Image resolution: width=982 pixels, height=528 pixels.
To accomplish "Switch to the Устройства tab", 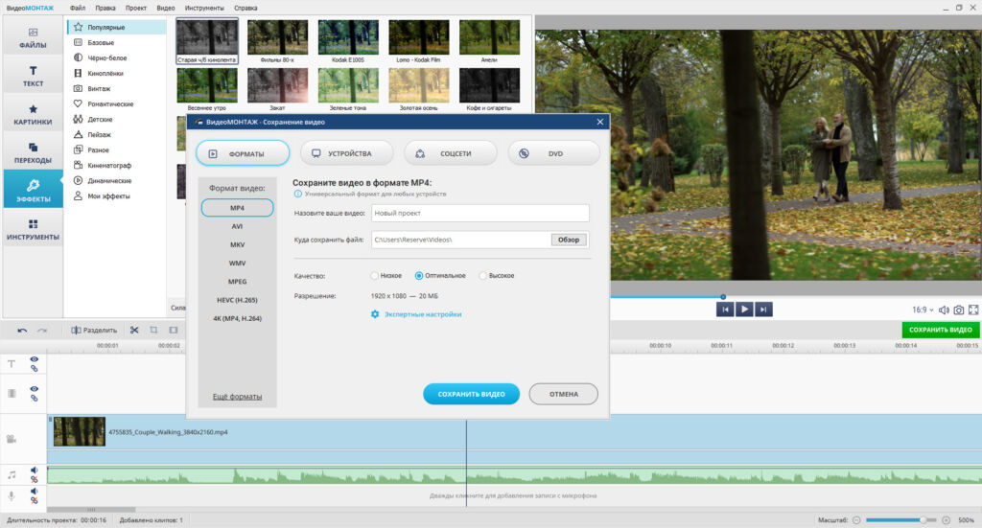I will pos(347,153).
